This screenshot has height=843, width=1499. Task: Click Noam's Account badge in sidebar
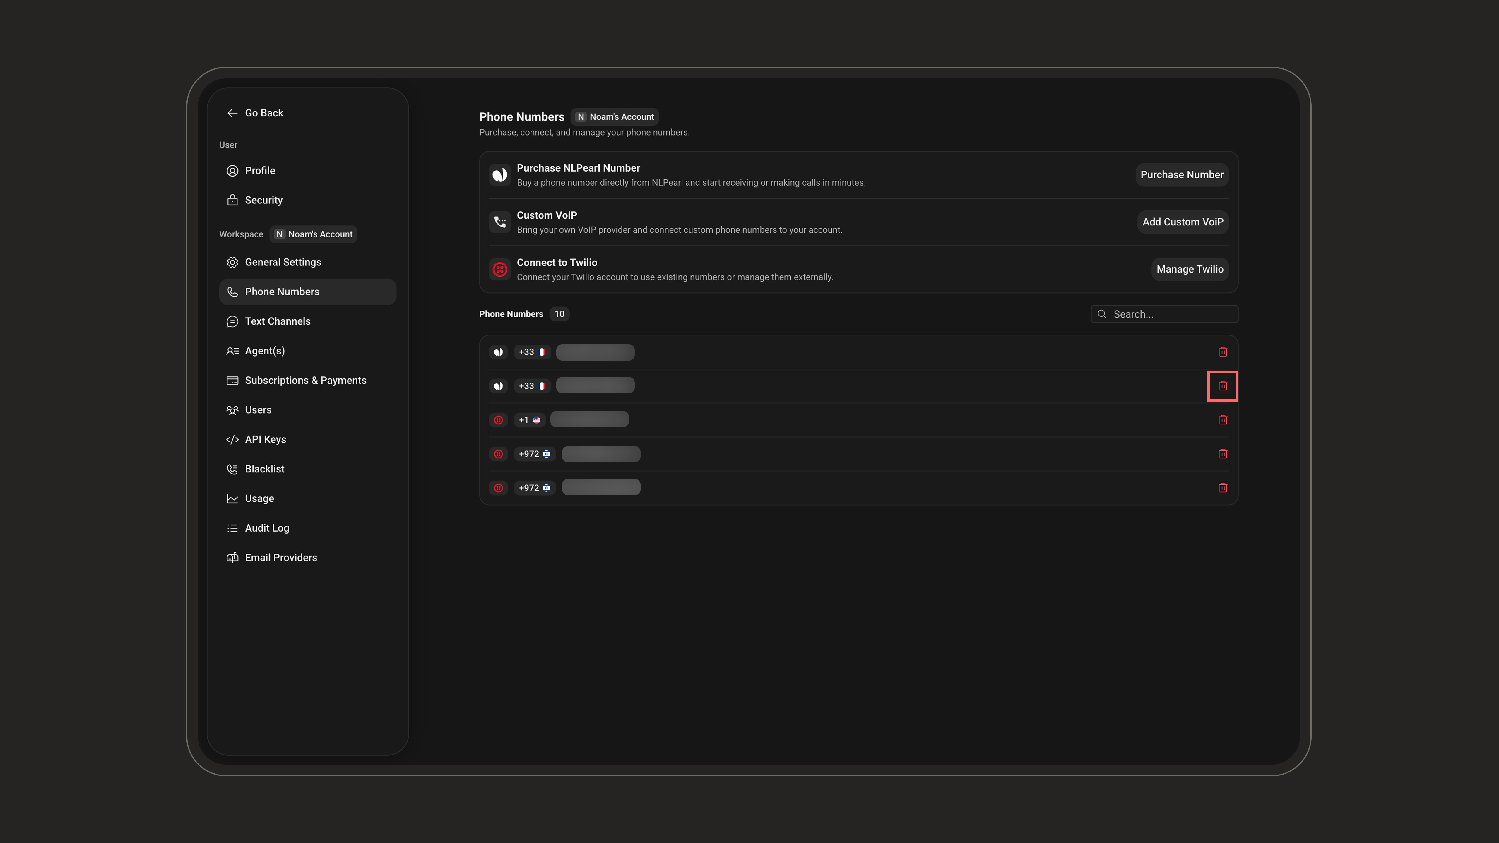click(x=314, y=234)
